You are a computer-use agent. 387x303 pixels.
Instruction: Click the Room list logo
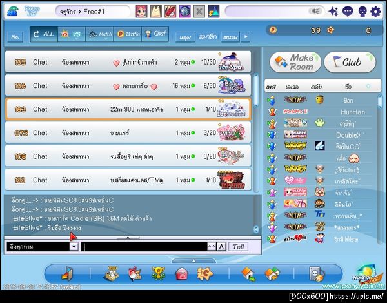point(32,11)
